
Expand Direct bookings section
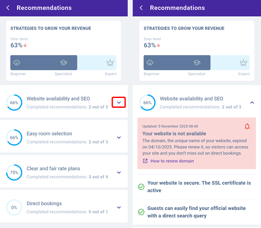(119, 207)
